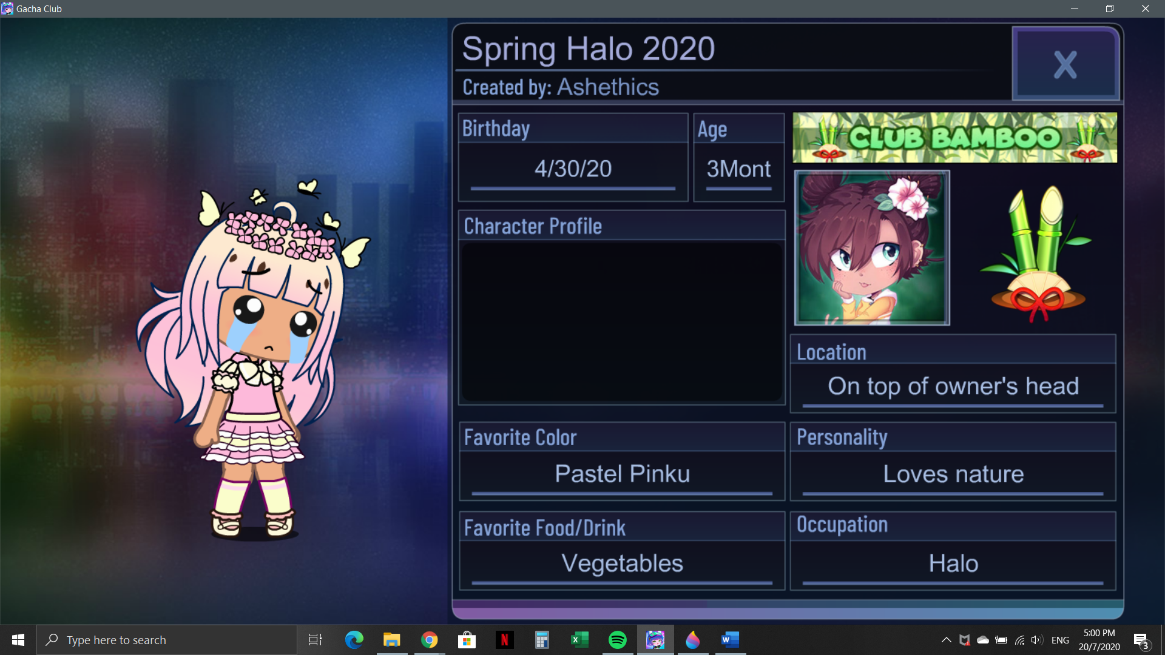Select the character portrait thumbnail
Viewport: 1165px width, 655px height.
click(x=872, y=247)
